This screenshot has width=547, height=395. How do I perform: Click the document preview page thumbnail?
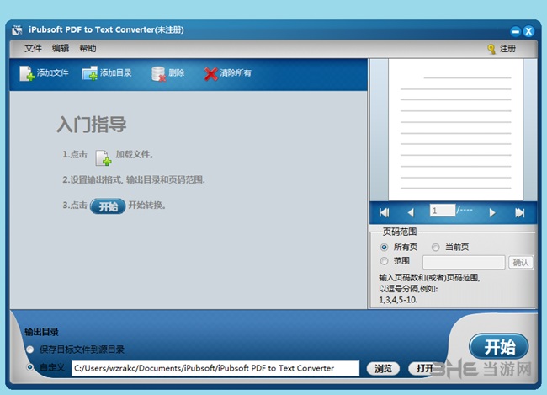(x=455, y=130)
